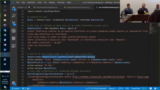The image size is (160, 90).
Task: Switch git branch master in status bar
Action: click(x=16, y=88)
